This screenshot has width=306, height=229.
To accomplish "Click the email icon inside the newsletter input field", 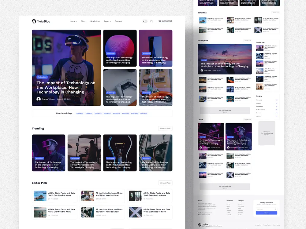I will 276,209.
